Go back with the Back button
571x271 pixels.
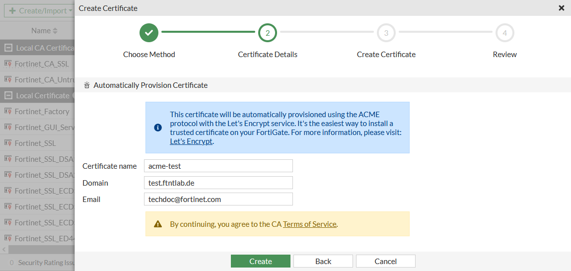coord(323,261)
